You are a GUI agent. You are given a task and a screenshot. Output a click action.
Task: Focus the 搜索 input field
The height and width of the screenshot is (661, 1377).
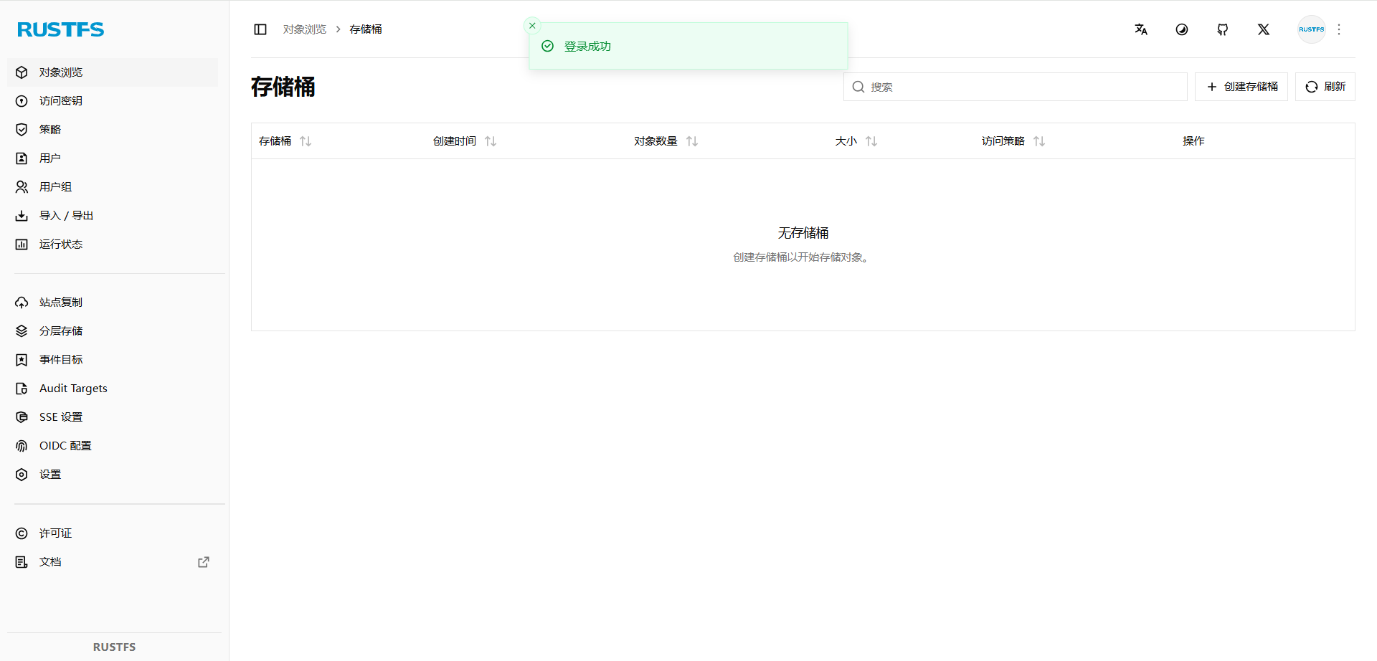tap(1016, 87)
